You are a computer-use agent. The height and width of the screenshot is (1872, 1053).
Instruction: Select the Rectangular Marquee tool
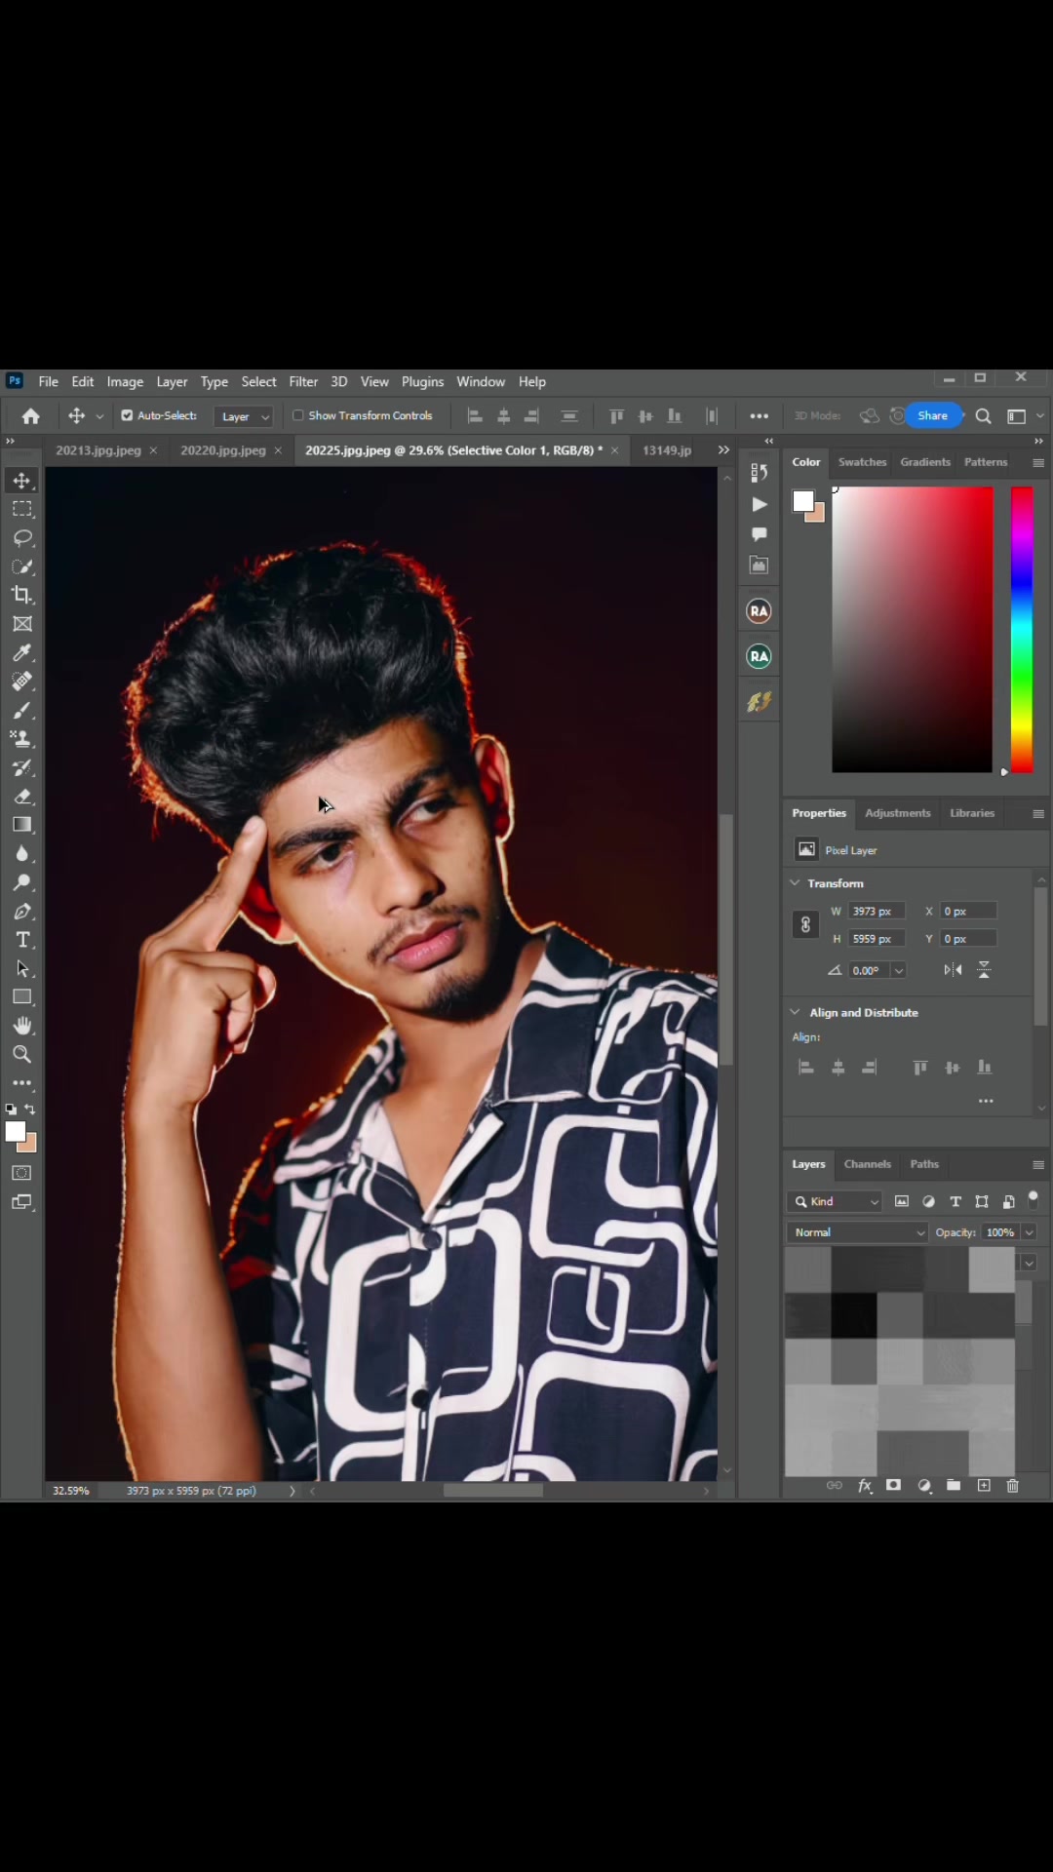click(x=22, y=509)
